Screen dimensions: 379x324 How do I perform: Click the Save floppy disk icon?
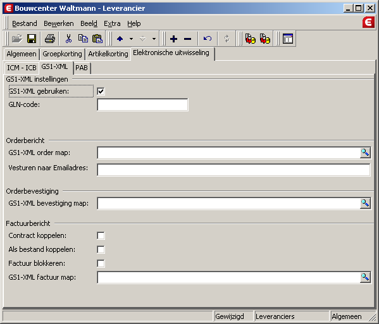tap(32, 39)
